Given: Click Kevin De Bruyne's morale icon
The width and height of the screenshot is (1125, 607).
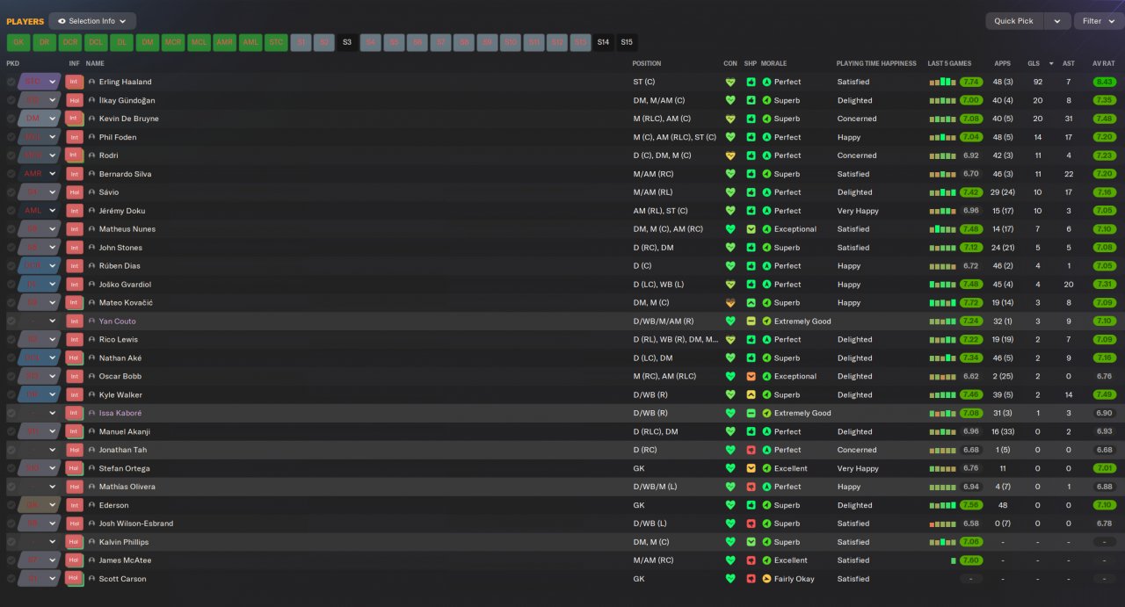Looking at the screenshot, I should click(x=766, y=119).
